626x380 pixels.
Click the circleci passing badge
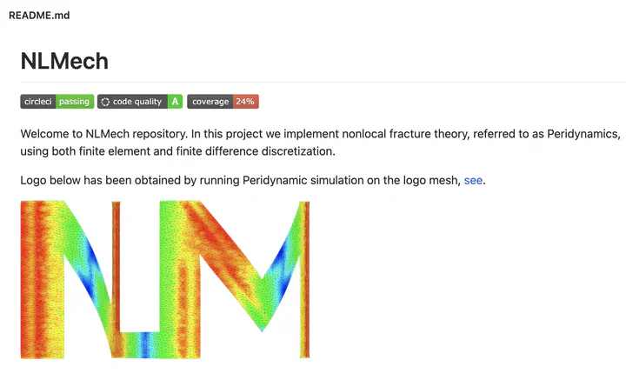coord(57,102)
